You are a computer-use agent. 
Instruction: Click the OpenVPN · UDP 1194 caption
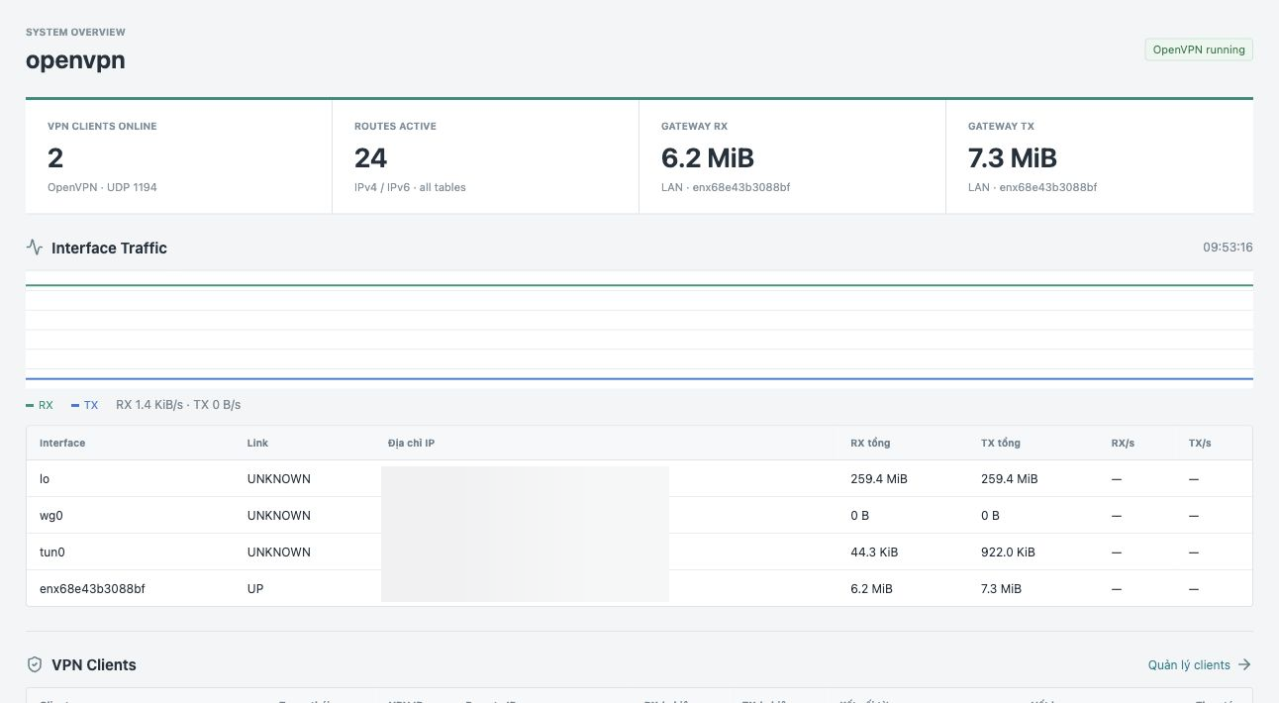pos(102,187)
